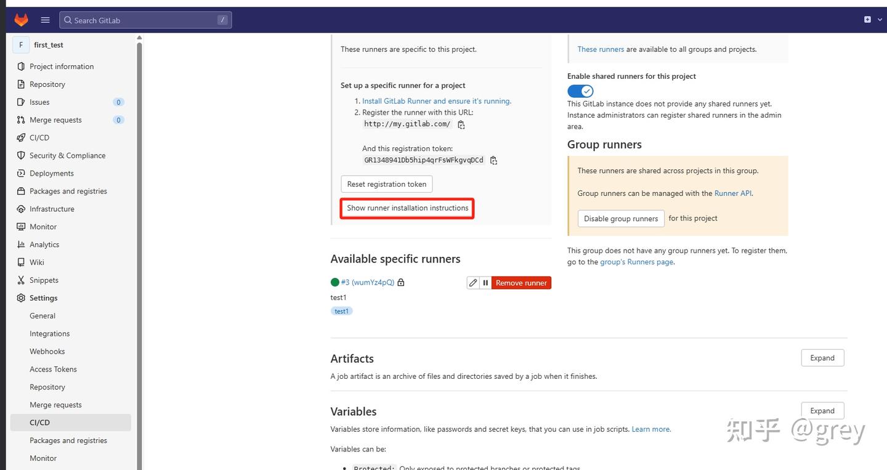Toggle the sidebar with the hamburger icon
The width and height of the screenshot is (887, 470).
click(x=44, y=19)
